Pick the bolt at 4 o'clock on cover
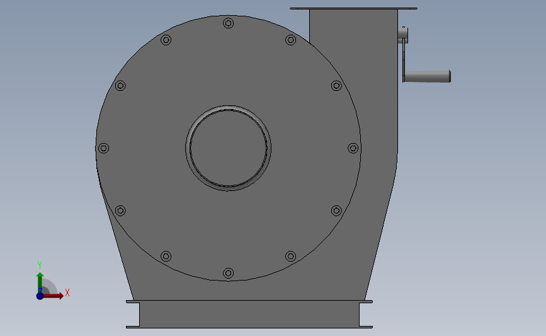This screenshot has width=546, height=336. coord(336,211)
